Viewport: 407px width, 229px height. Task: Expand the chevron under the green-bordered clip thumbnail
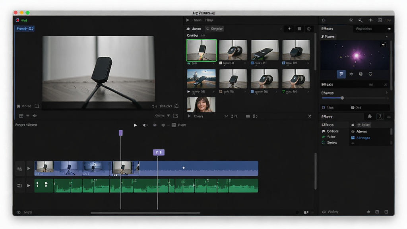(213, 63)
